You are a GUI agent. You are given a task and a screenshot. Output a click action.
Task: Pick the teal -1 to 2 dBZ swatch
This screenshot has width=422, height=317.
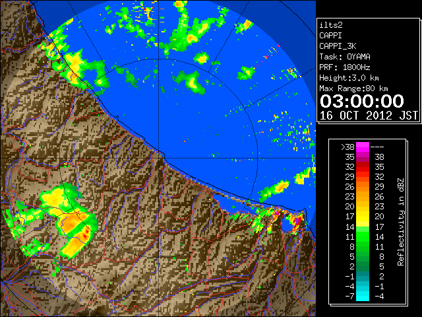(x=363, y=276)
